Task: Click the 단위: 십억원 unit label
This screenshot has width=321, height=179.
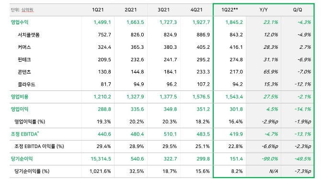Action: tap(22, 10)
